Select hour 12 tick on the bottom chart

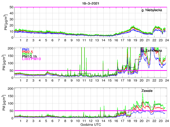click(x=91, y=120)
